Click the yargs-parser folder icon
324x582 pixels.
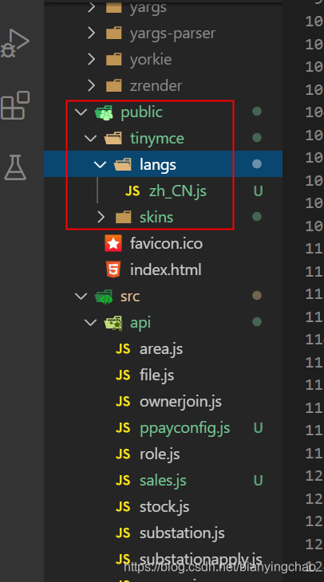click(x=113, y=33)
